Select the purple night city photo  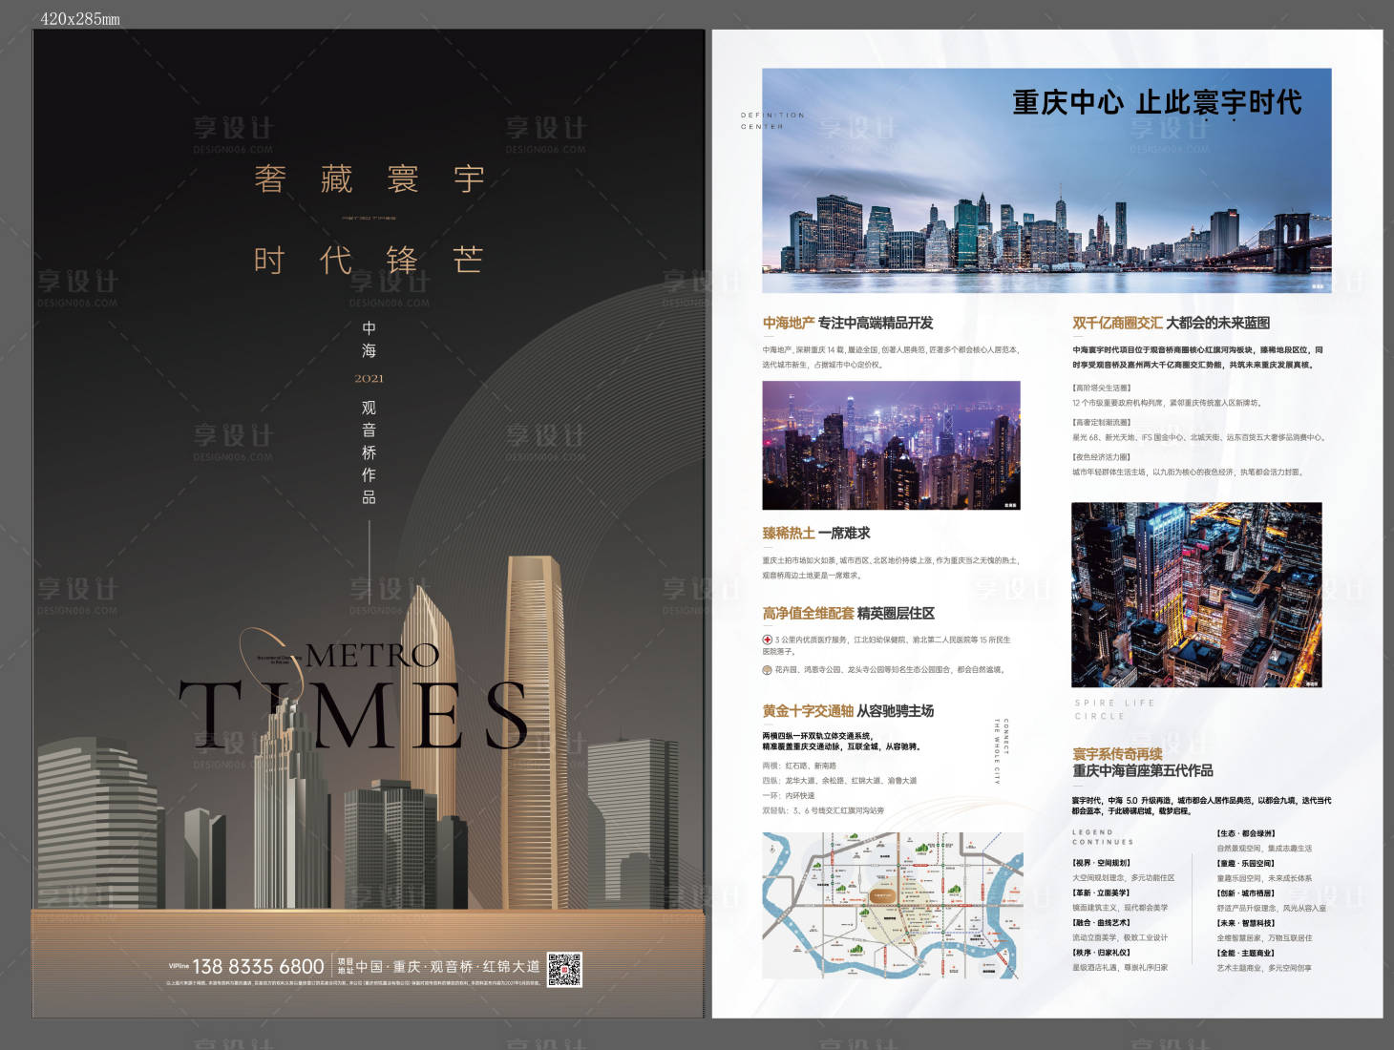click(x=891, y=445)
